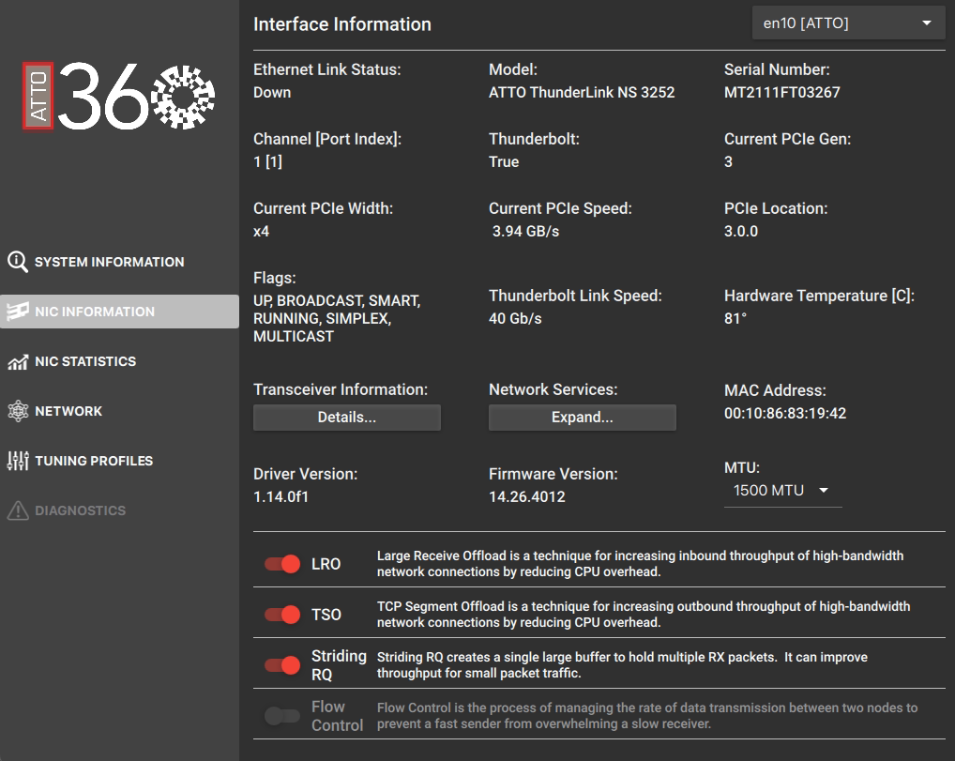Click the Interface Information heading

[342, 24]
